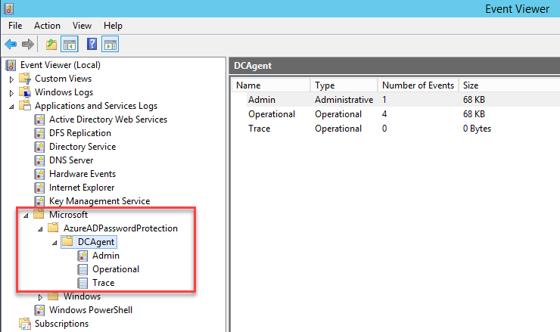Select Directory Service in the tree
Screen dimensions: 560x332
click(x=82, y=147)
